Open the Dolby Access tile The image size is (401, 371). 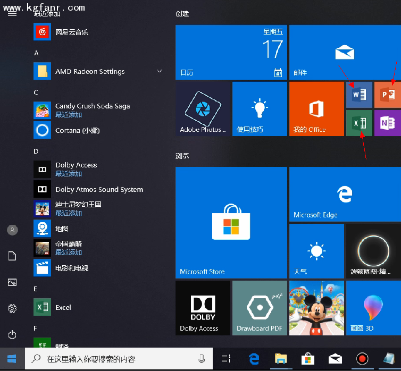coord(203,308)
